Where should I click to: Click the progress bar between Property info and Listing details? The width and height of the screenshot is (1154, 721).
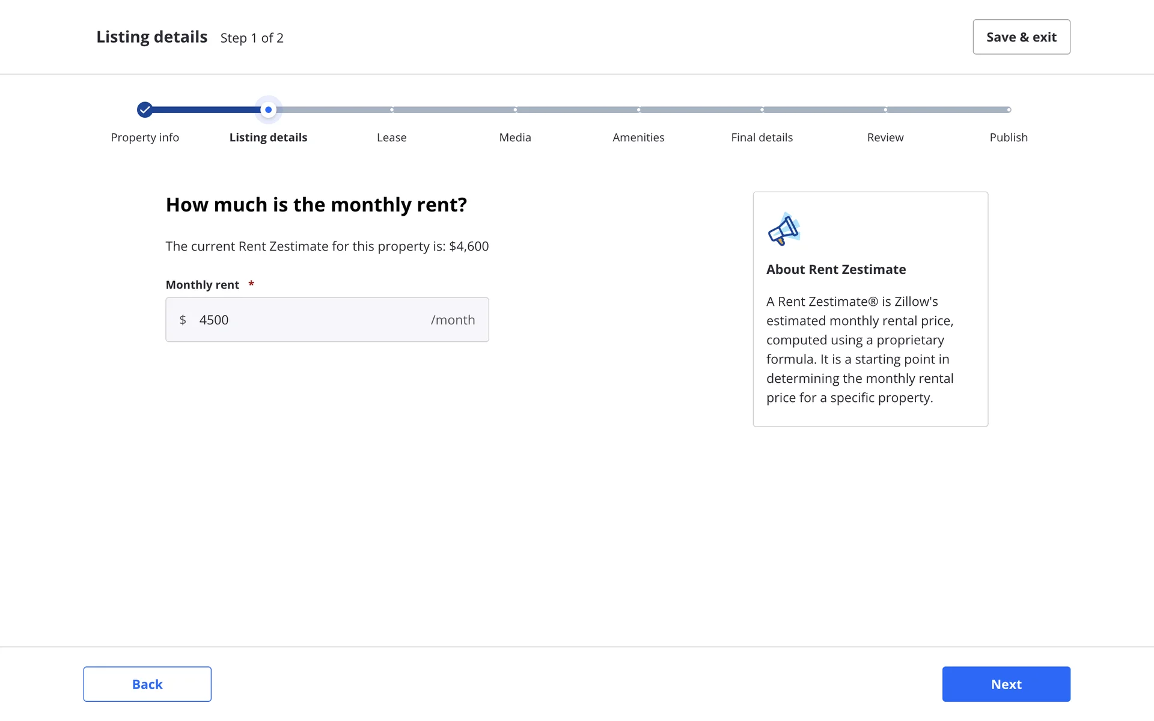point(206,109)
